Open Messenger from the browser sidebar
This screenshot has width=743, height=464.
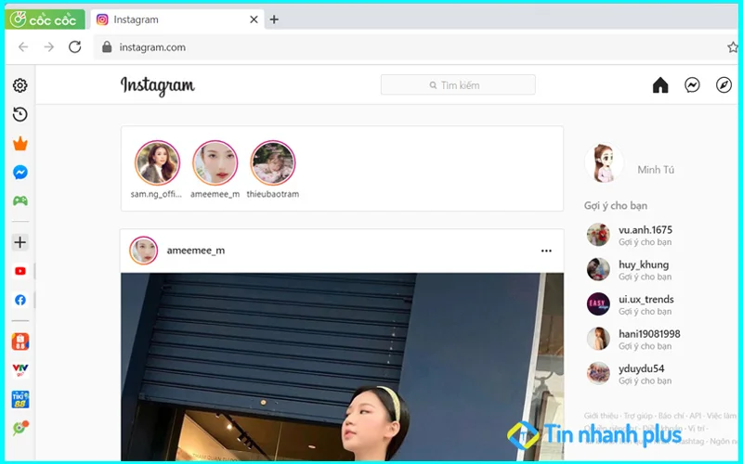[x=20, y=173]
